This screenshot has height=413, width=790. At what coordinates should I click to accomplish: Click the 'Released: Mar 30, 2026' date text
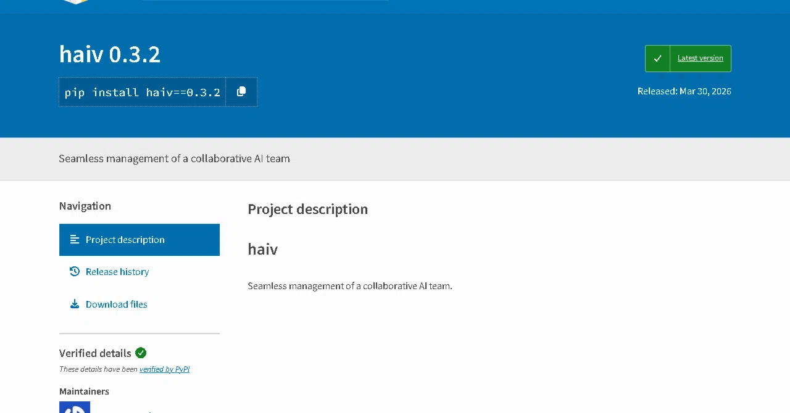point(684,91)
